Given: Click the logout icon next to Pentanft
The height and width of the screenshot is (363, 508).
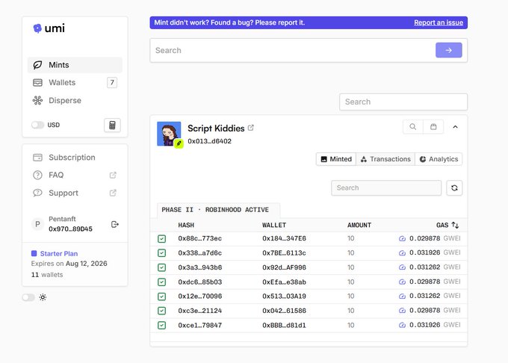Looking at the screenshot, I should [115, 224].
